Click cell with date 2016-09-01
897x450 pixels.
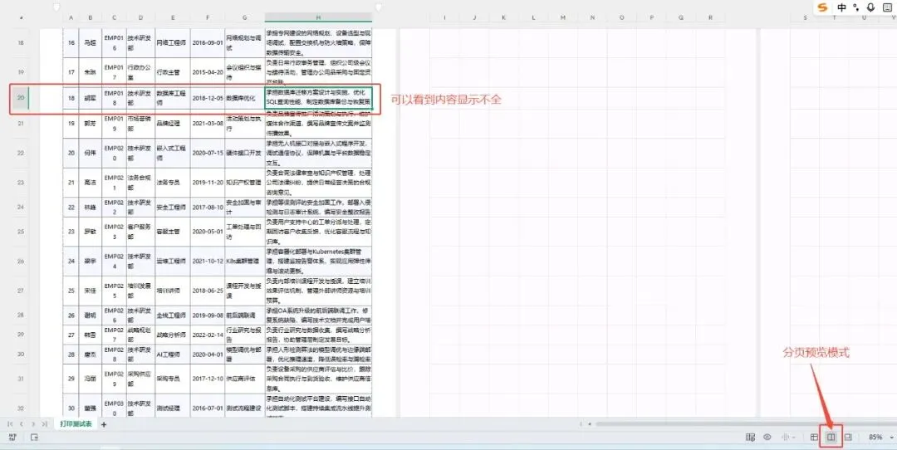coord(208,43)
